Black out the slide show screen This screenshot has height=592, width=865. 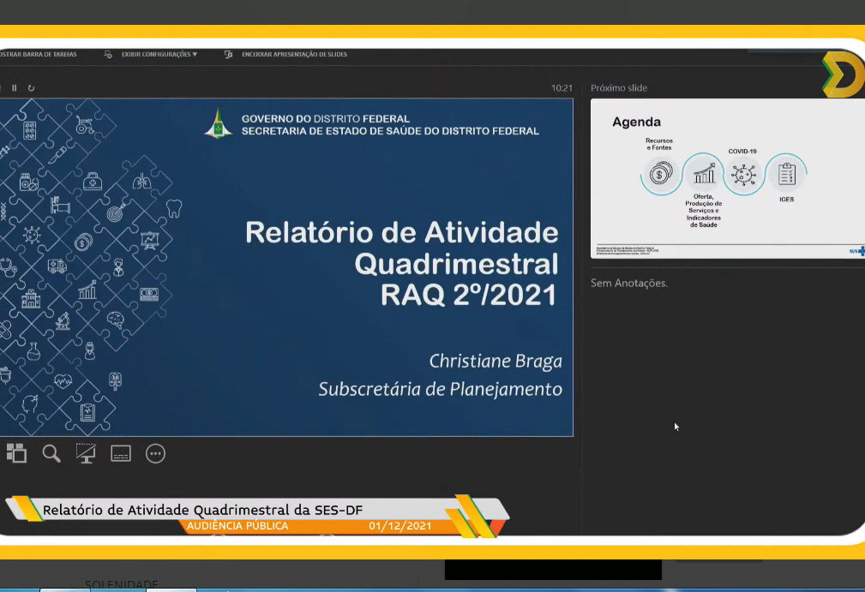86,454
